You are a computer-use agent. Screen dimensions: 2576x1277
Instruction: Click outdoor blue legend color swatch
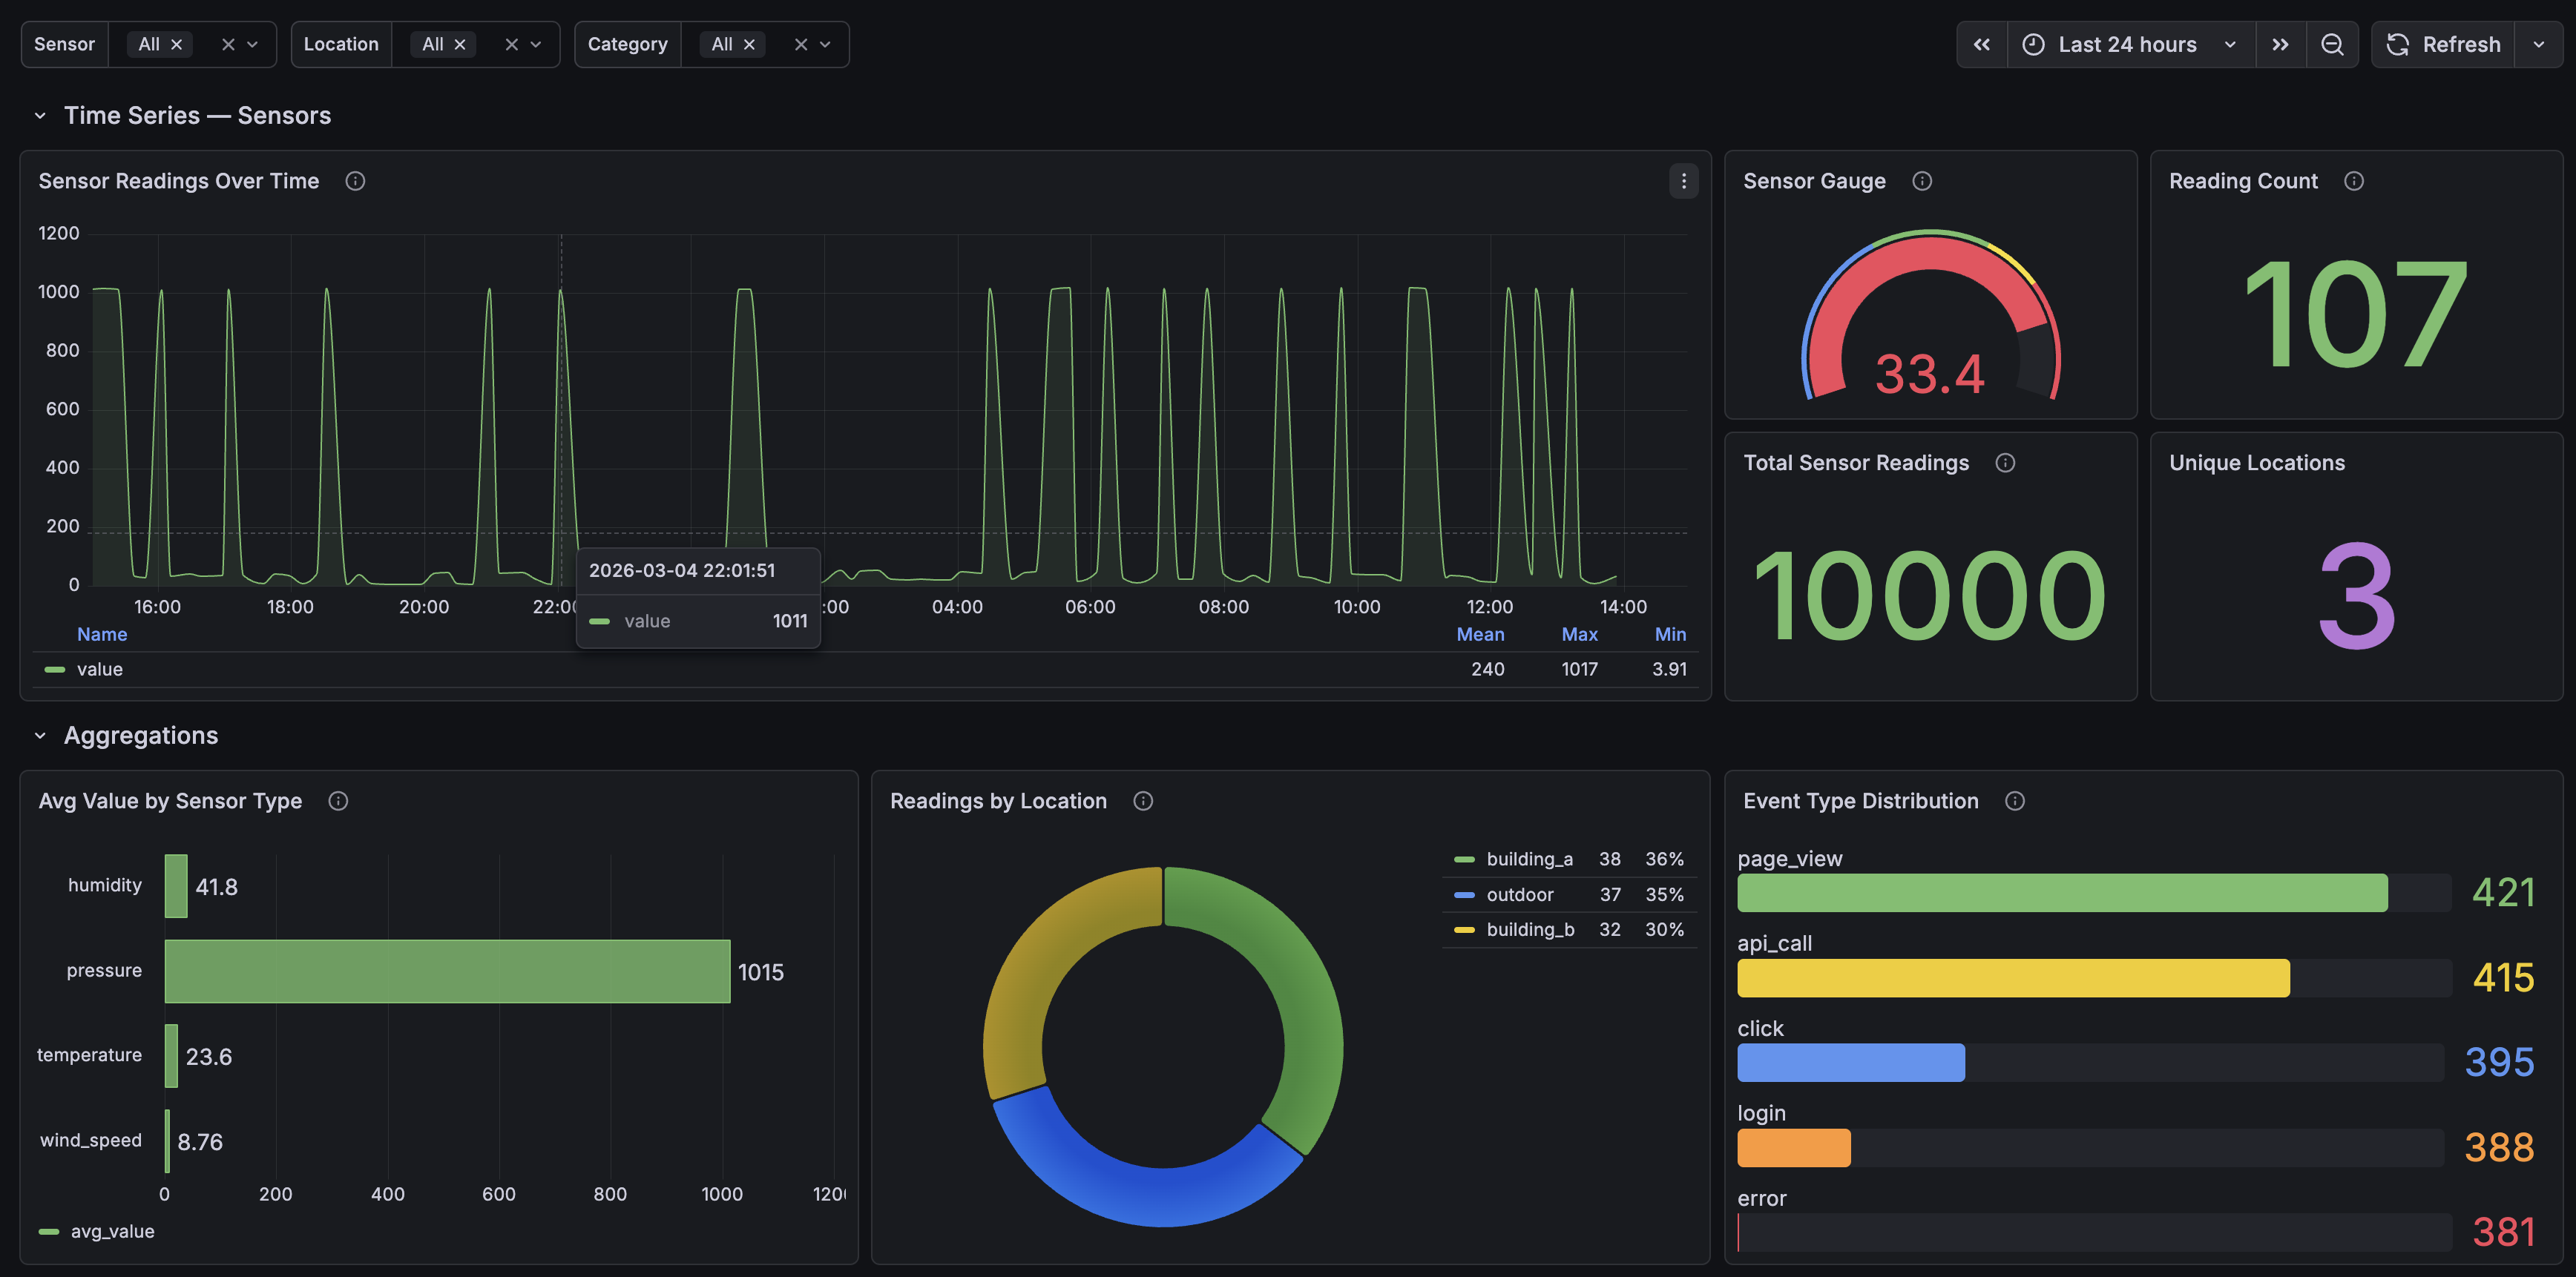(1464, 894)
